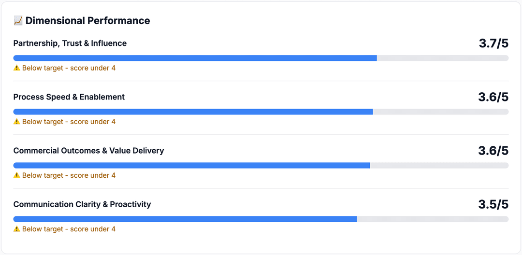This screenshot has width=522, height=255.
Task: Select the Commercial Outcomes & Value Delivery label
Action: [x=88, y=151]
